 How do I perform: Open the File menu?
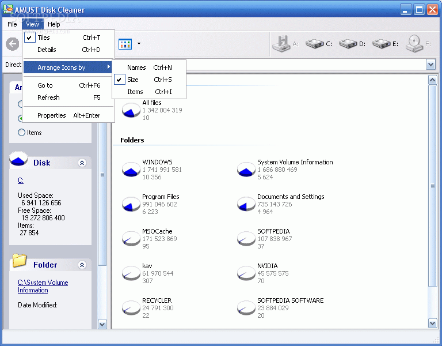coord(12,24)
